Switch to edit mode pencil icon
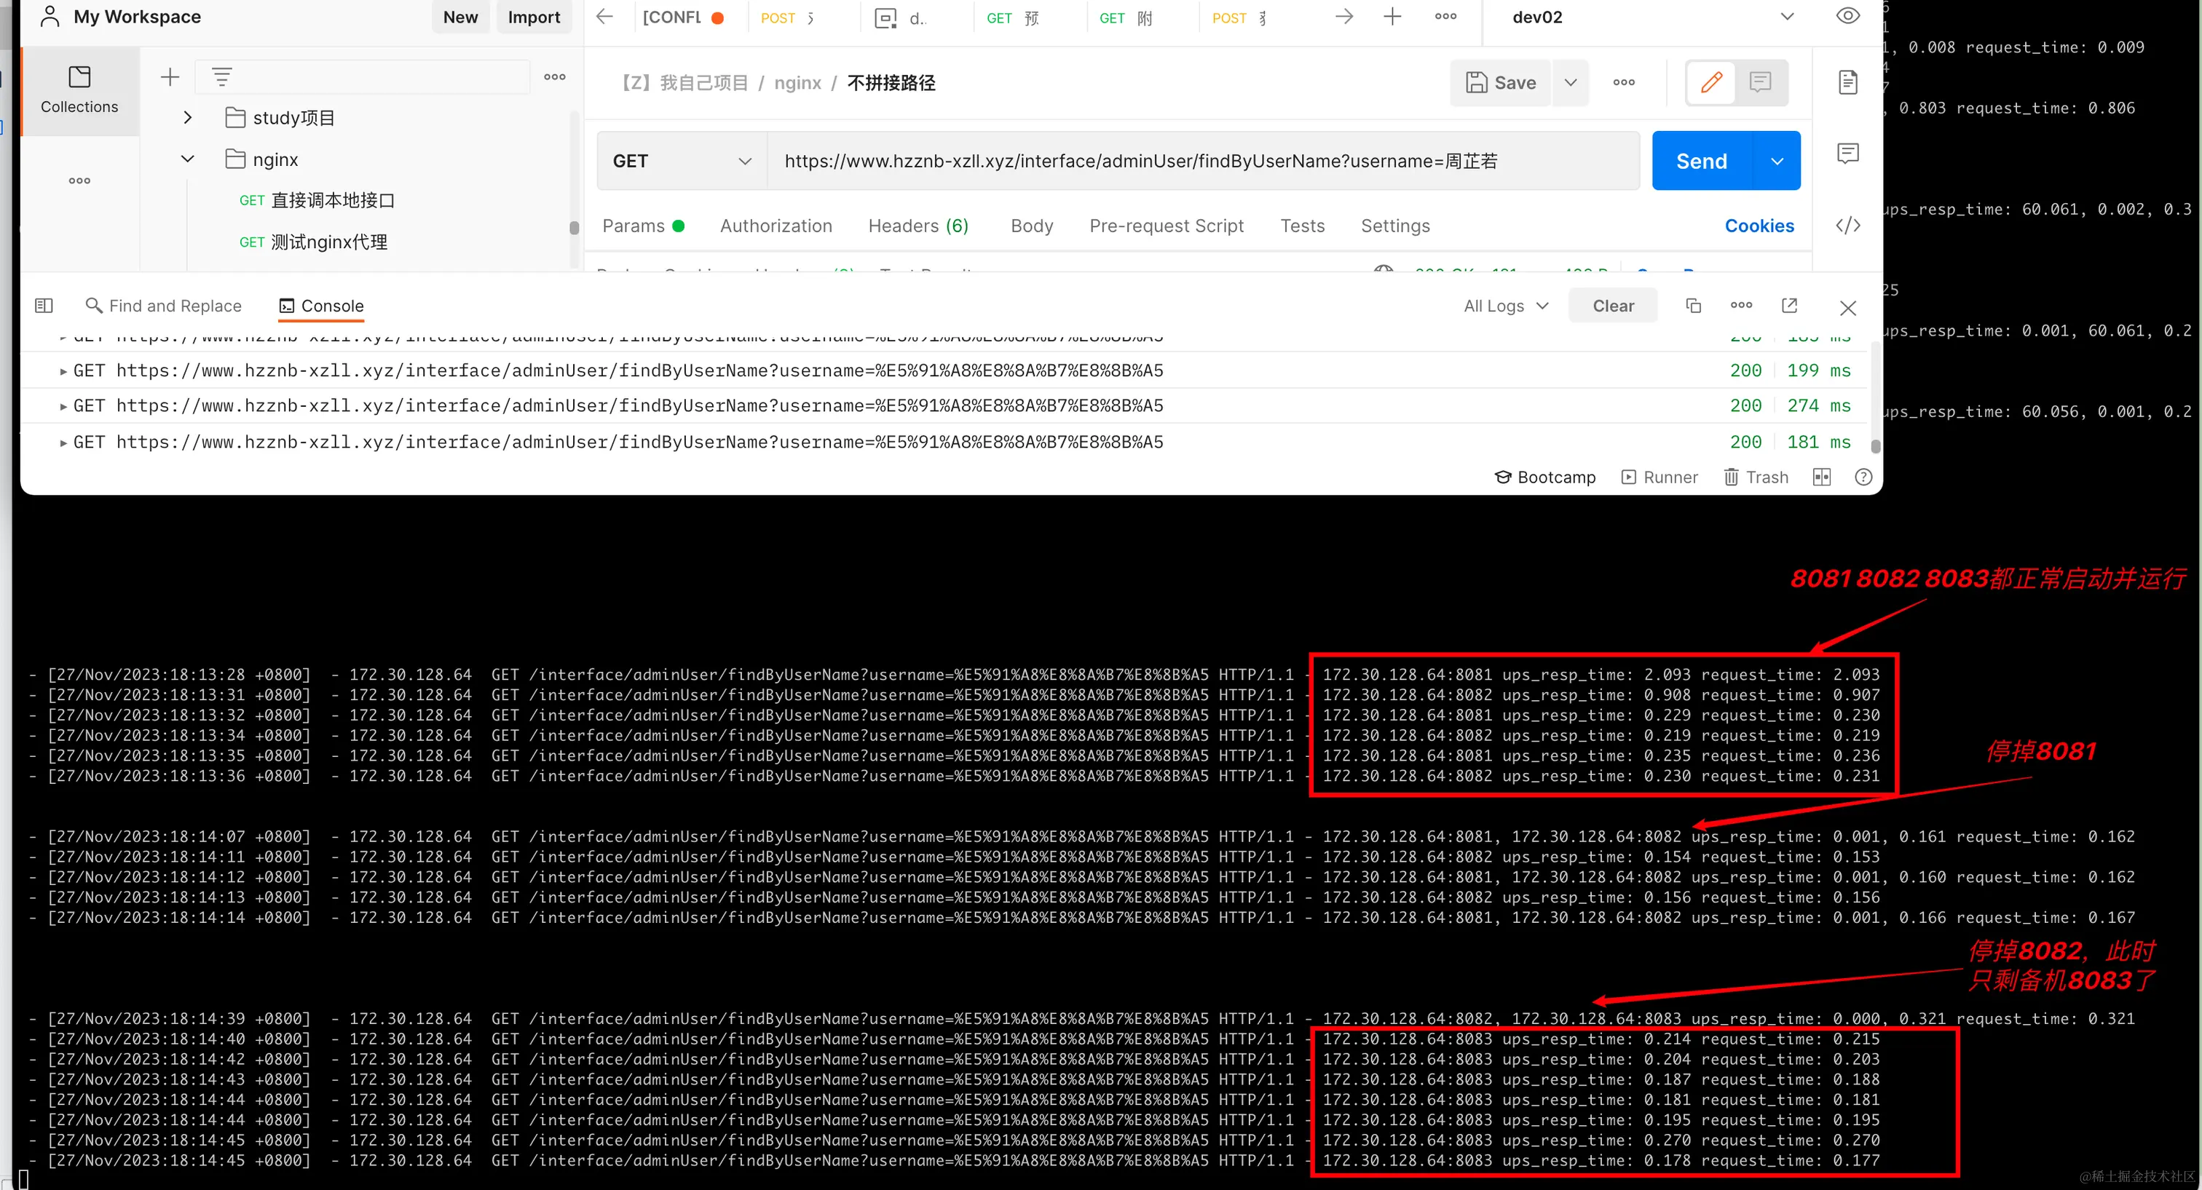2202x1190 pixels. click(1711, 82)
